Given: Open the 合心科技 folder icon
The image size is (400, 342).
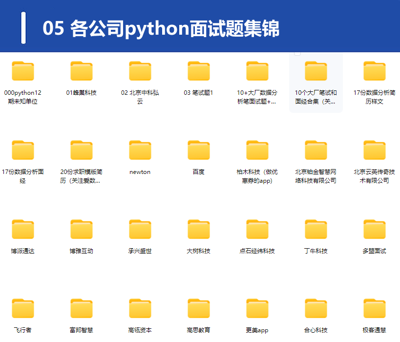Looking at the screenshot, I should 316,308.
